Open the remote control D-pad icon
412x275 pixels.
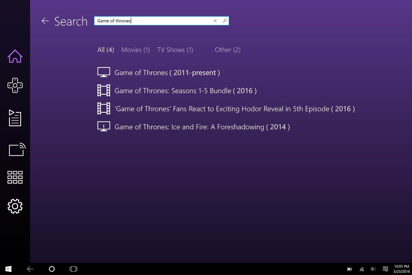tap(15, 85)
